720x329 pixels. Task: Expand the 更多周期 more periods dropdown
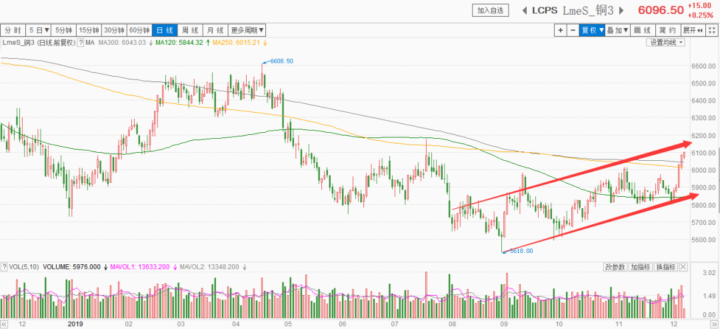(247, 30)
